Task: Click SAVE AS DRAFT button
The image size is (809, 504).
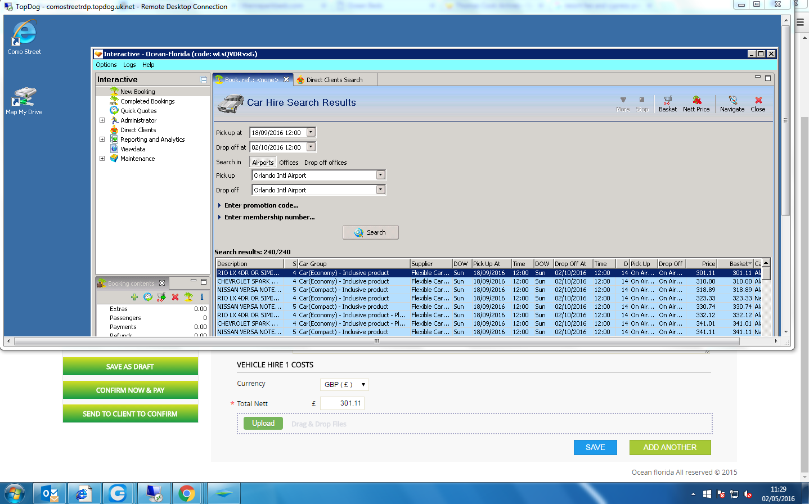Action: (x=131, y=366)
